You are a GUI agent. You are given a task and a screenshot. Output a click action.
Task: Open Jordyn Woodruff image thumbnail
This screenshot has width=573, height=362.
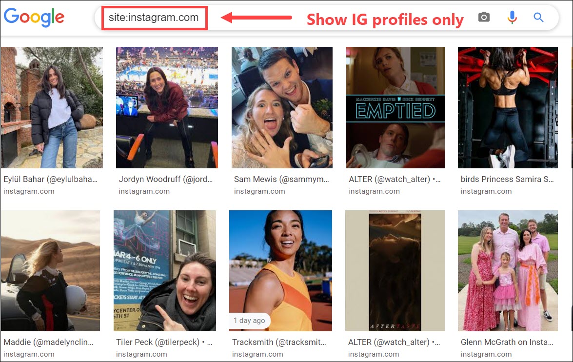(167, 107)
